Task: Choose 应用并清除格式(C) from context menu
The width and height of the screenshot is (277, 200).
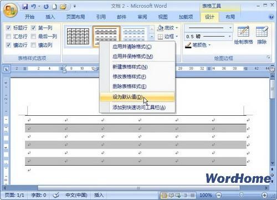Action: point(137,47)
